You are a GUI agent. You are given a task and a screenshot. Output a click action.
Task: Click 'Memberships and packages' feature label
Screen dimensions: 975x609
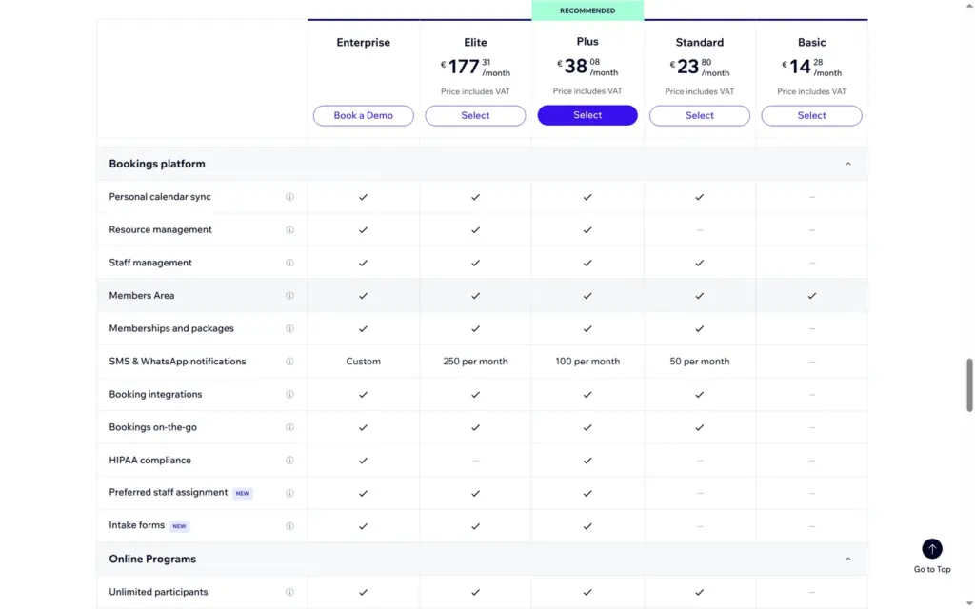(x=171, y=328)
